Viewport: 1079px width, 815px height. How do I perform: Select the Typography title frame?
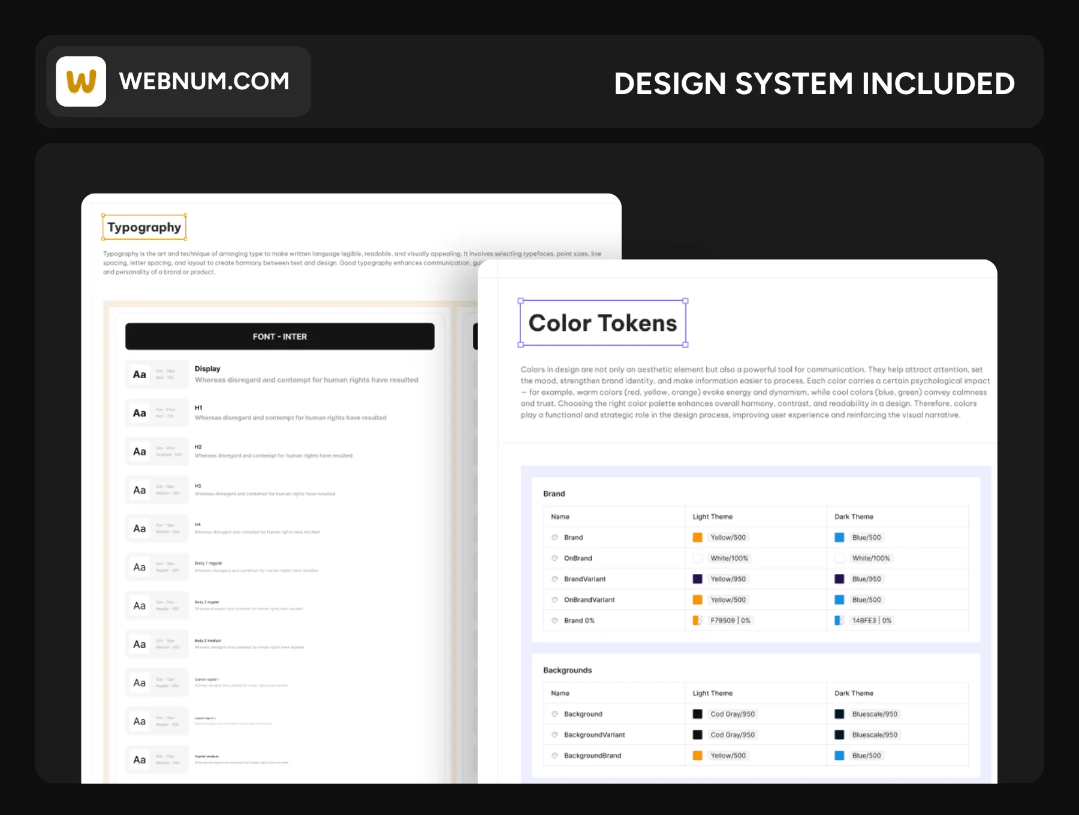[x=144, y=227]
